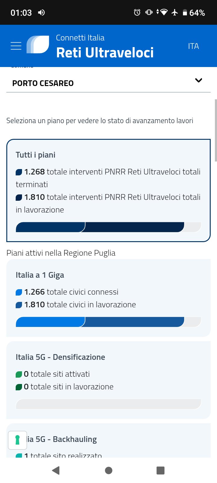217x483 pixels.
Task: Click the Italia a 1 Giga progress bar
Action: point(108,322)
